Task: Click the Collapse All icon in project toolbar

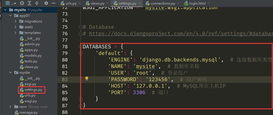Action: pos(37,3)
